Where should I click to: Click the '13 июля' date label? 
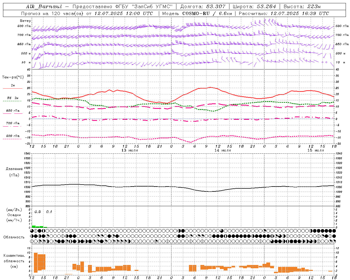(x=130, y=150)
